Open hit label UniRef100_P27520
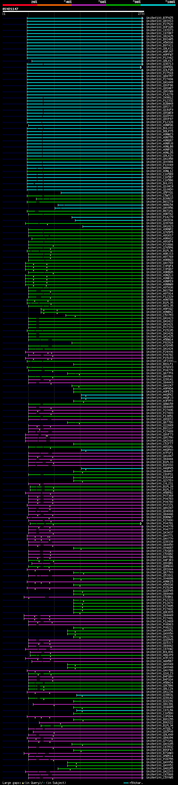The image size is (178, 785). [x=160, y=24]
